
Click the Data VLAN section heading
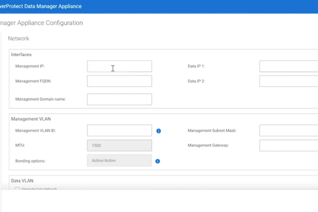click(x=22, y=180)
